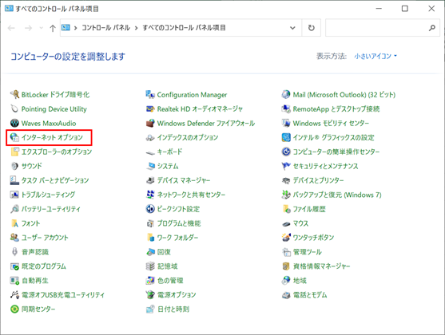
Task: Click the トラブルシューティング icon
Action: click(14, 195)
